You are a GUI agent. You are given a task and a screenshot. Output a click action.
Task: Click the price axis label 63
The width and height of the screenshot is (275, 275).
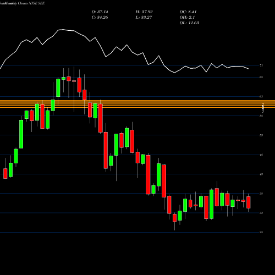pyautogui.click(x=261, y=96)
